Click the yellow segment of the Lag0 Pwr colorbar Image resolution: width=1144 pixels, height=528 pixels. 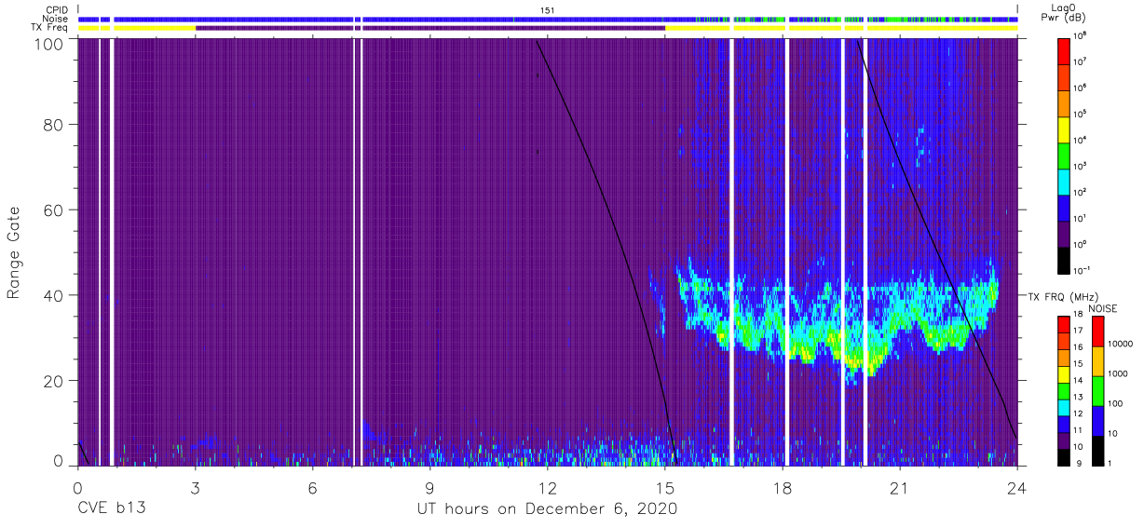[x=1064, y=129]
